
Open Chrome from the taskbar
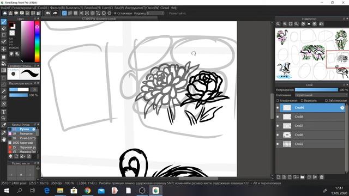pyautogui.click(x=87, y=191)
